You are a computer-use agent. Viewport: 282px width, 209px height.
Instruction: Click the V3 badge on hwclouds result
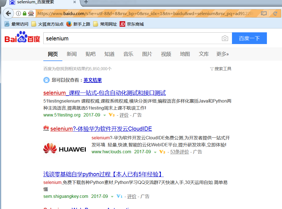162,152
